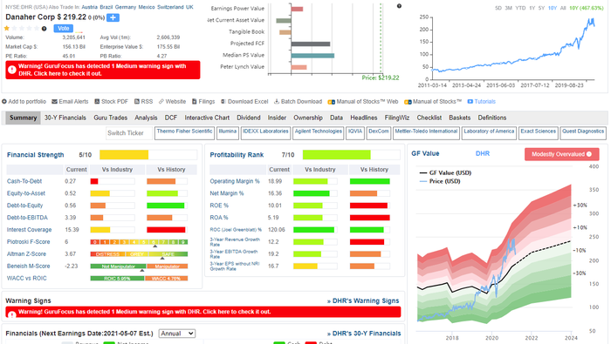View the Ownership tab
Image resolution: width=611 pixels, height=344 pixels.
(308, 118)
